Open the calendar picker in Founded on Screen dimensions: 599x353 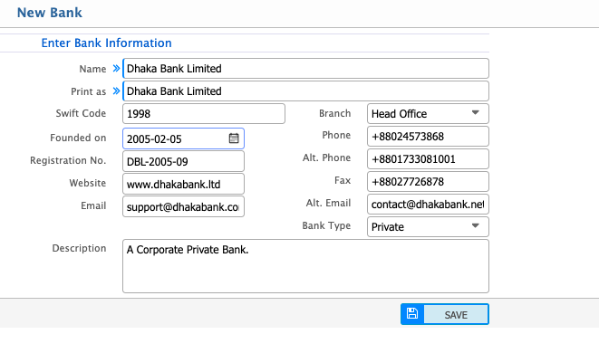click(234, 138)
